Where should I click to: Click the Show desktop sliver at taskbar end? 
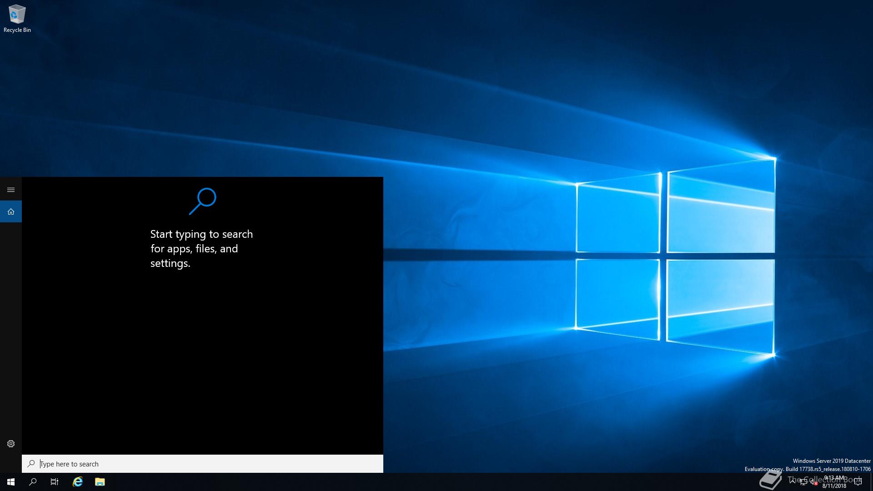point(871,482)
